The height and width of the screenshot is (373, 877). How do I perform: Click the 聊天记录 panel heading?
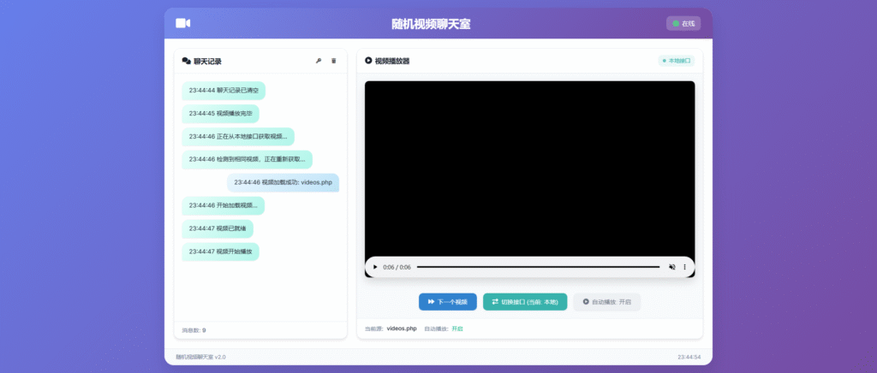[x=207, y=62]
